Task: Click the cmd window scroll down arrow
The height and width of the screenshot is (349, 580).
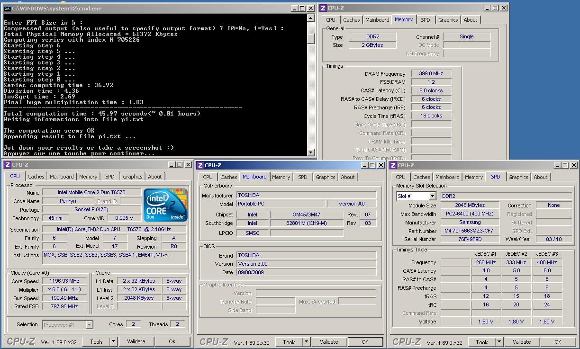Action: [x=311, y=152]
